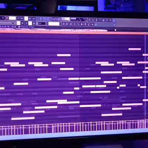This screenshot has height=148, width=148.
Task: Toggle the auto-scroll button in second toolbar row
Action: [22, 23]
